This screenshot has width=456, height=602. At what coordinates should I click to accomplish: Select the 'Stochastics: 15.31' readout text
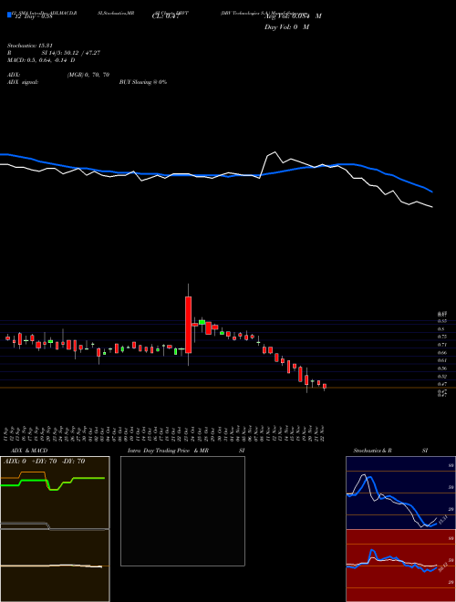(30, 46)
